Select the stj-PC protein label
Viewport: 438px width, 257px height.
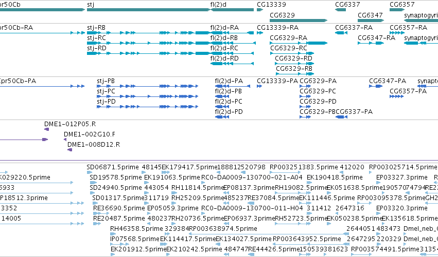pos(106,91)
